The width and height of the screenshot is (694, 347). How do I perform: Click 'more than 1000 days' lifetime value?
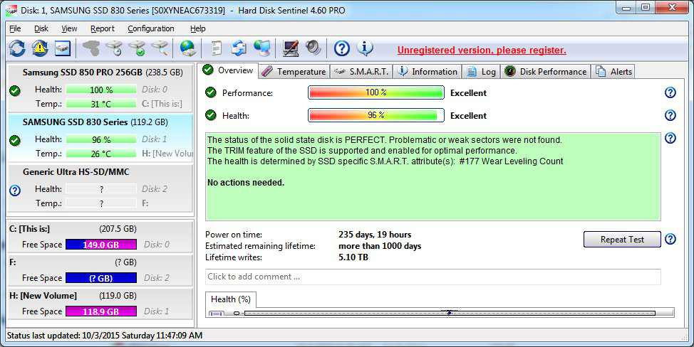click(x=380, y=246)
